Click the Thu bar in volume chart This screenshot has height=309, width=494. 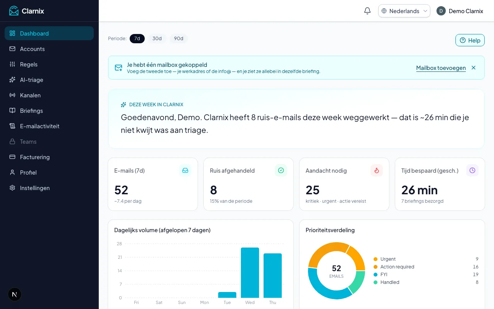[x=273, y=275]
